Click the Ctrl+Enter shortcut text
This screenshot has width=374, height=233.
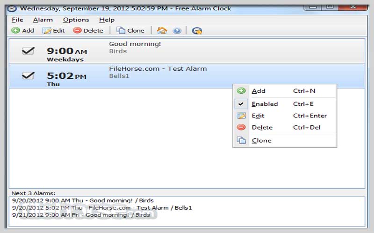tap(310, 116)
